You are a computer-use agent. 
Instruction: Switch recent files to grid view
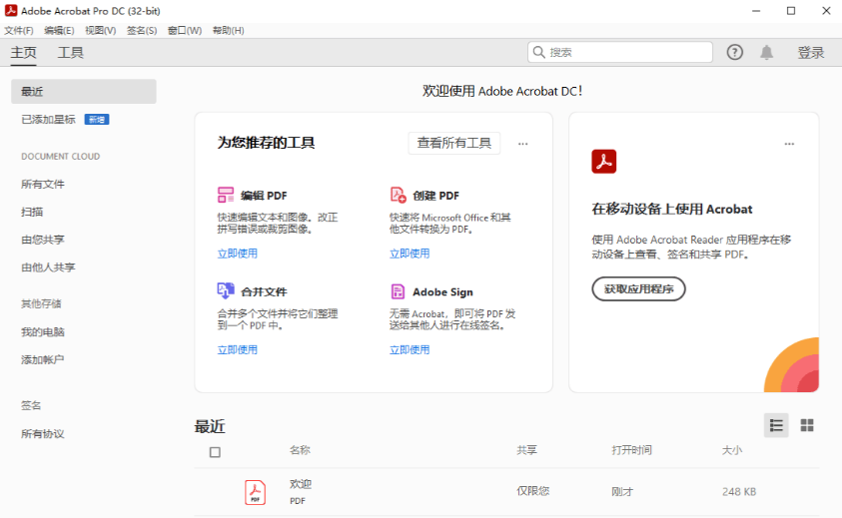click(x=807, y=425)
